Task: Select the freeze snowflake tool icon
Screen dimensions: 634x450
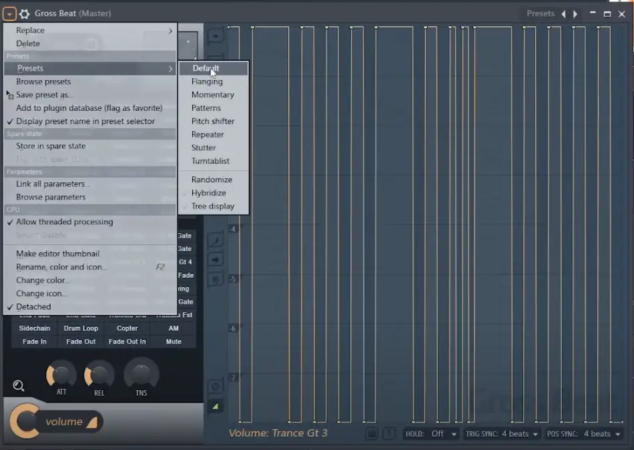Action: point(215,279)
